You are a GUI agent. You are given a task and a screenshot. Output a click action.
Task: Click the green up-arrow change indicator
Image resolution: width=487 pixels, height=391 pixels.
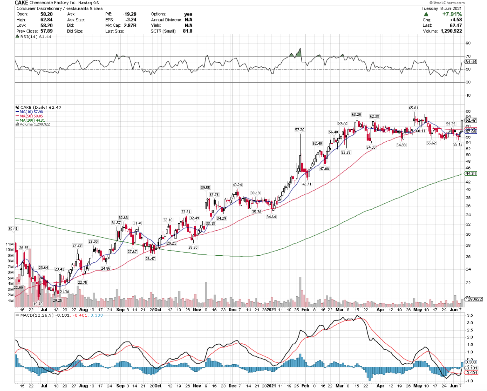(x=426, y=14)
